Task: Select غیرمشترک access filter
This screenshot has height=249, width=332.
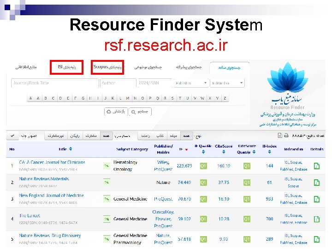Action: coord(56,136)
